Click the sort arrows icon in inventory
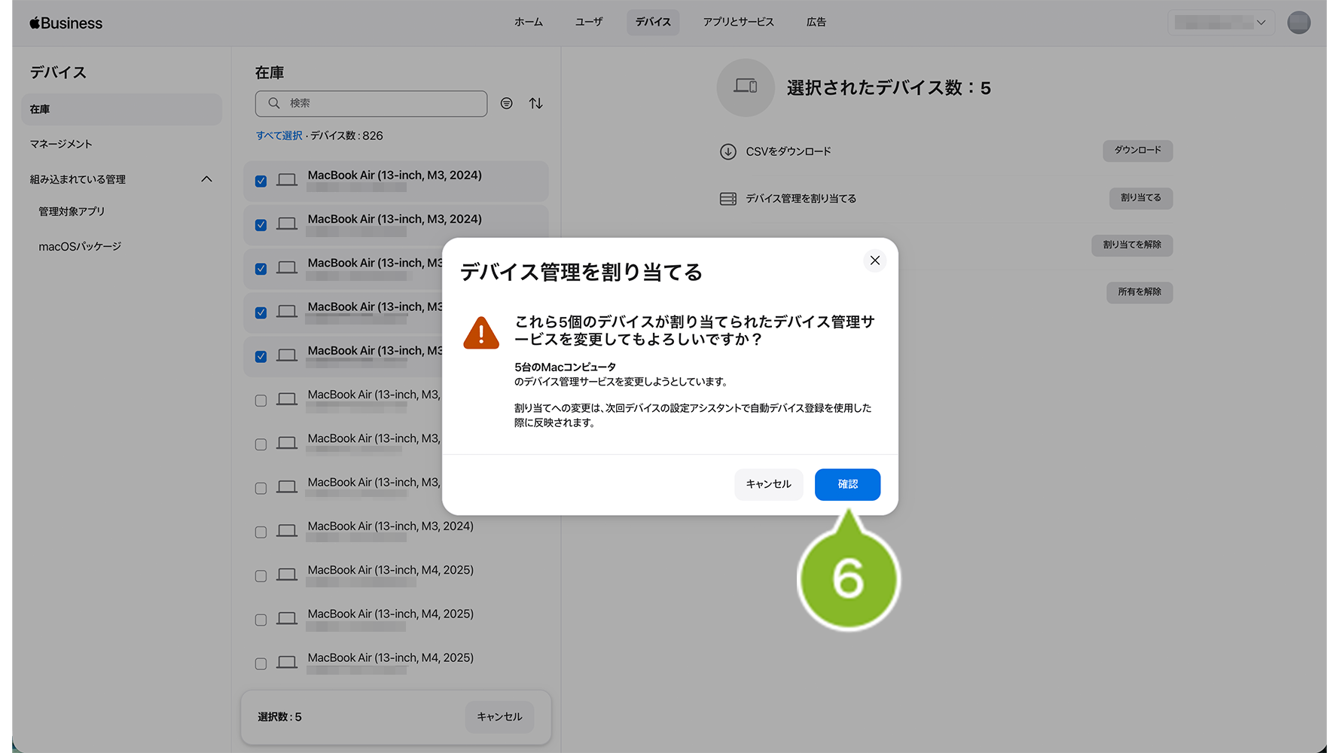Image resolution: width=1339 pixels, height=753 pixels. click(535, 103)
